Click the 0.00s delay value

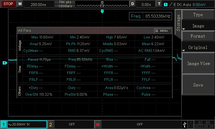146,5
